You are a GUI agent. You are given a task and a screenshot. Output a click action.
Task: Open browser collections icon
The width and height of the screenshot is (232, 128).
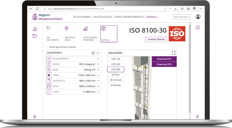click(x=188, y=9)
